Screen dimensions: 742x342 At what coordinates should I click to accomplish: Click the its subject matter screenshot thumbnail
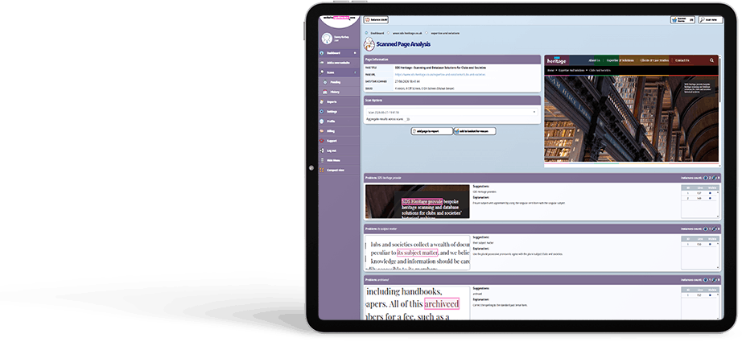pyautogui.click(x=418, y=253)
